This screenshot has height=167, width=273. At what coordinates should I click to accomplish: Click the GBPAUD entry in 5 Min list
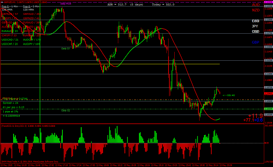[32, 14]
